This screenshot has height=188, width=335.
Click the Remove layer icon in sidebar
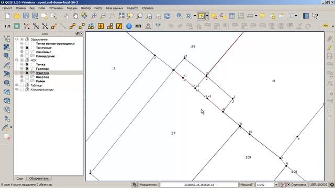7,137
